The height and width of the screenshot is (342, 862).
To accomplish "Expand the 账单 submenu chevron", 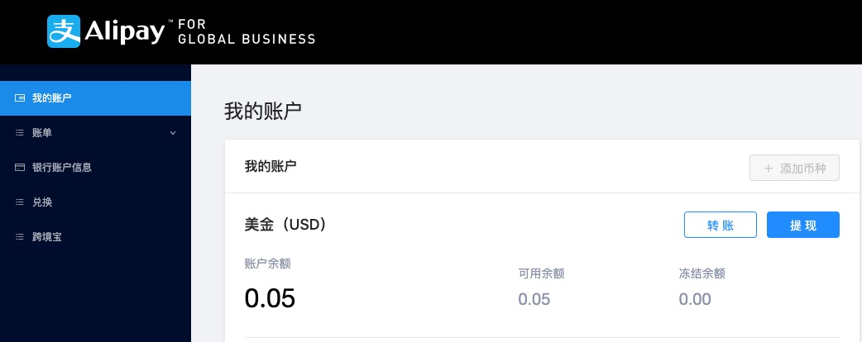I will pyautogui.click(x=173, y=132).
